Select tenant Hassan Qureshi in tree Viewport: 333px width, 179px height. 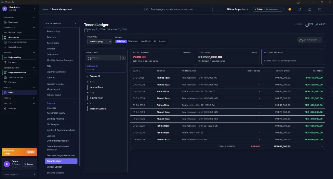[x=98, y=109]
